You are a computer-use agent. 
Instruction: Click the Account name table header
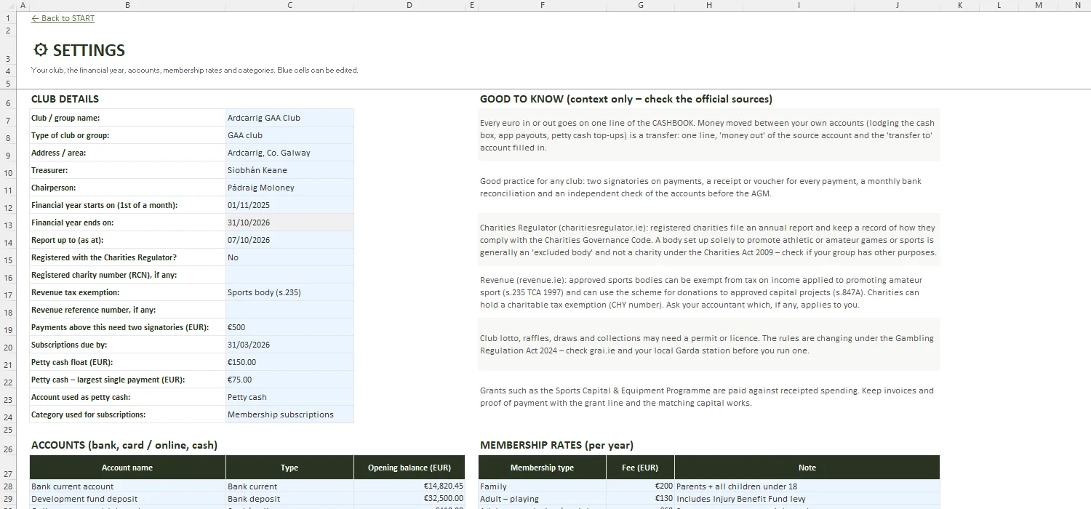tap(127, 468)
